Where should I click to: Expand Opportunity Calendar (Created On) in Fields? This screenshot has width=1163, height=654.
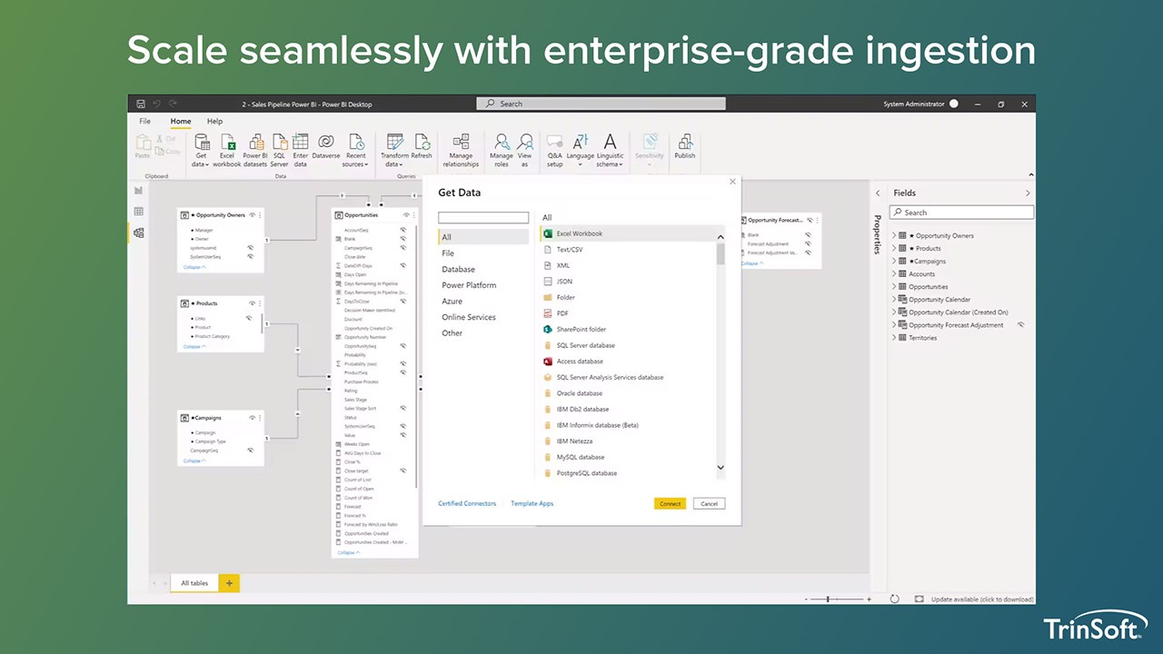coord(893,312)
